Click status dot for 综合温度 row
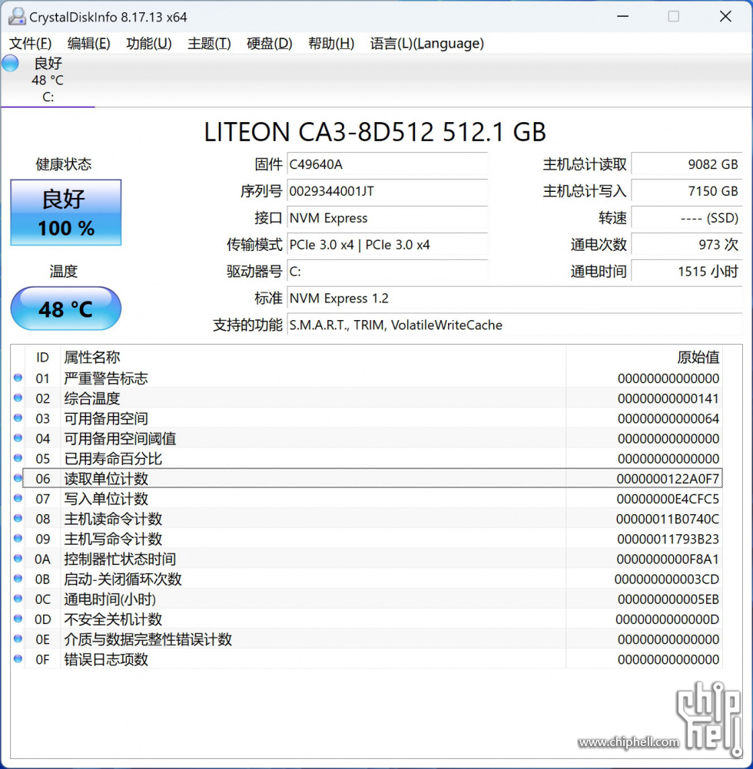 [x=18, y=398]
